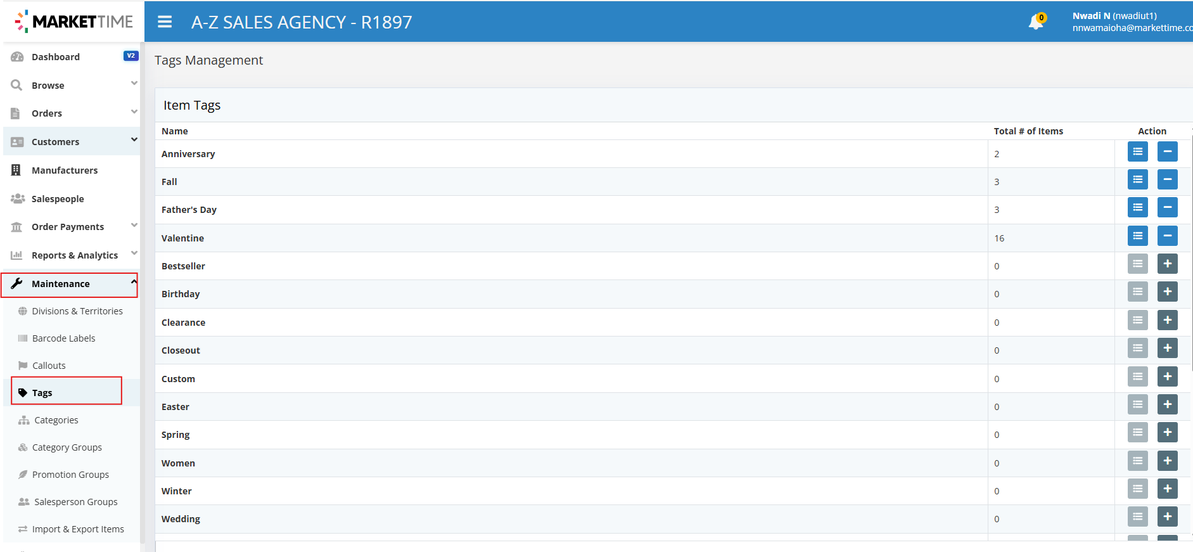
Task: Go to Import & Export Items
Action: tap(78, 529)
